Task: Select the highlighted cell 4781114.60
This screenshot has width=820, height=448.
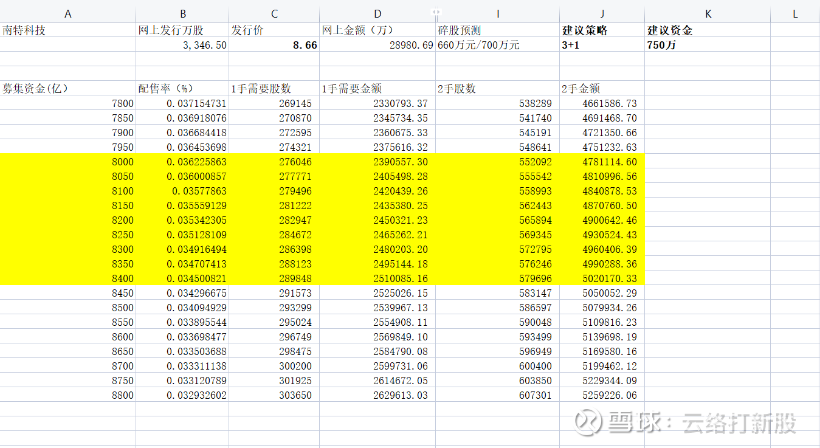Action: pos(602,162)
